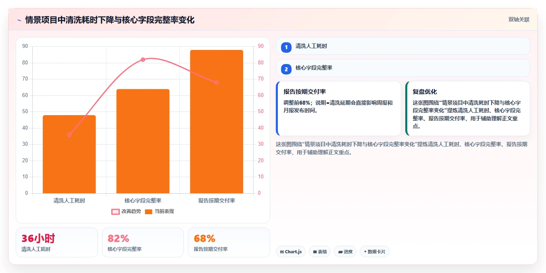Click the 82% stat card
The image size is (546, 273).
point(143,242)
